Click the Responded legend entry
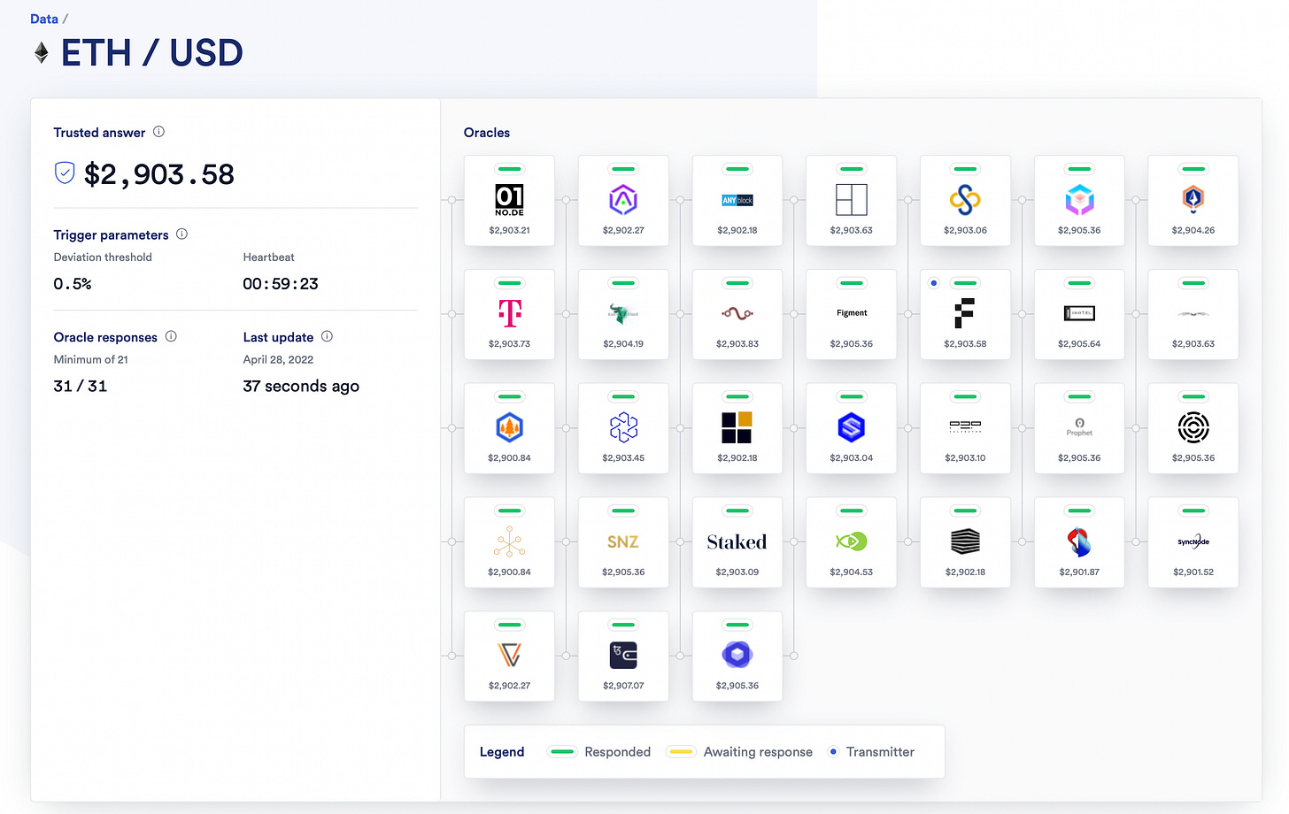This screenshot has height=814, width=1289. coord(599,752)
